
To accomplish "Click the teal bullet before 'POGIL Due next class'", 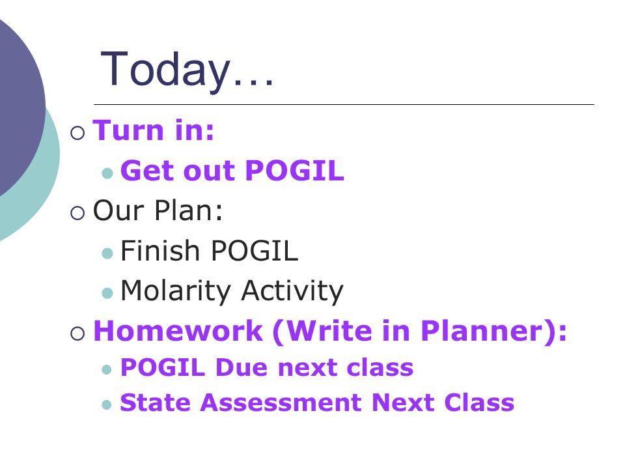I will point(106,370).
